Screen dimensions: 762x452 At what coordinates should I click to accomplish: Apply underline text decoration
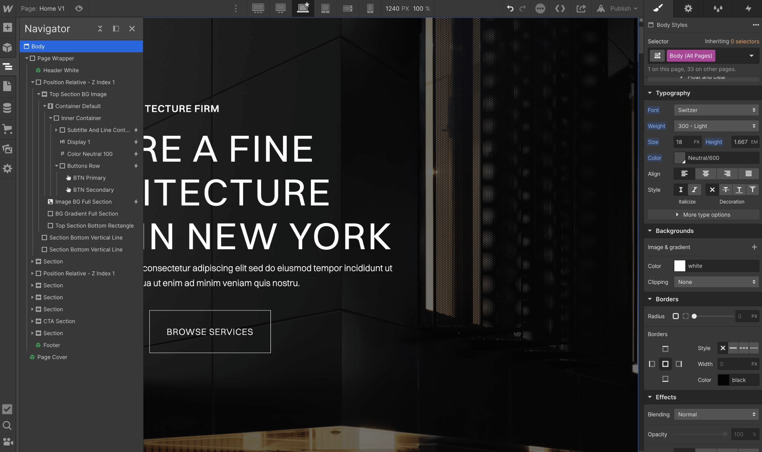coord(739,189)
